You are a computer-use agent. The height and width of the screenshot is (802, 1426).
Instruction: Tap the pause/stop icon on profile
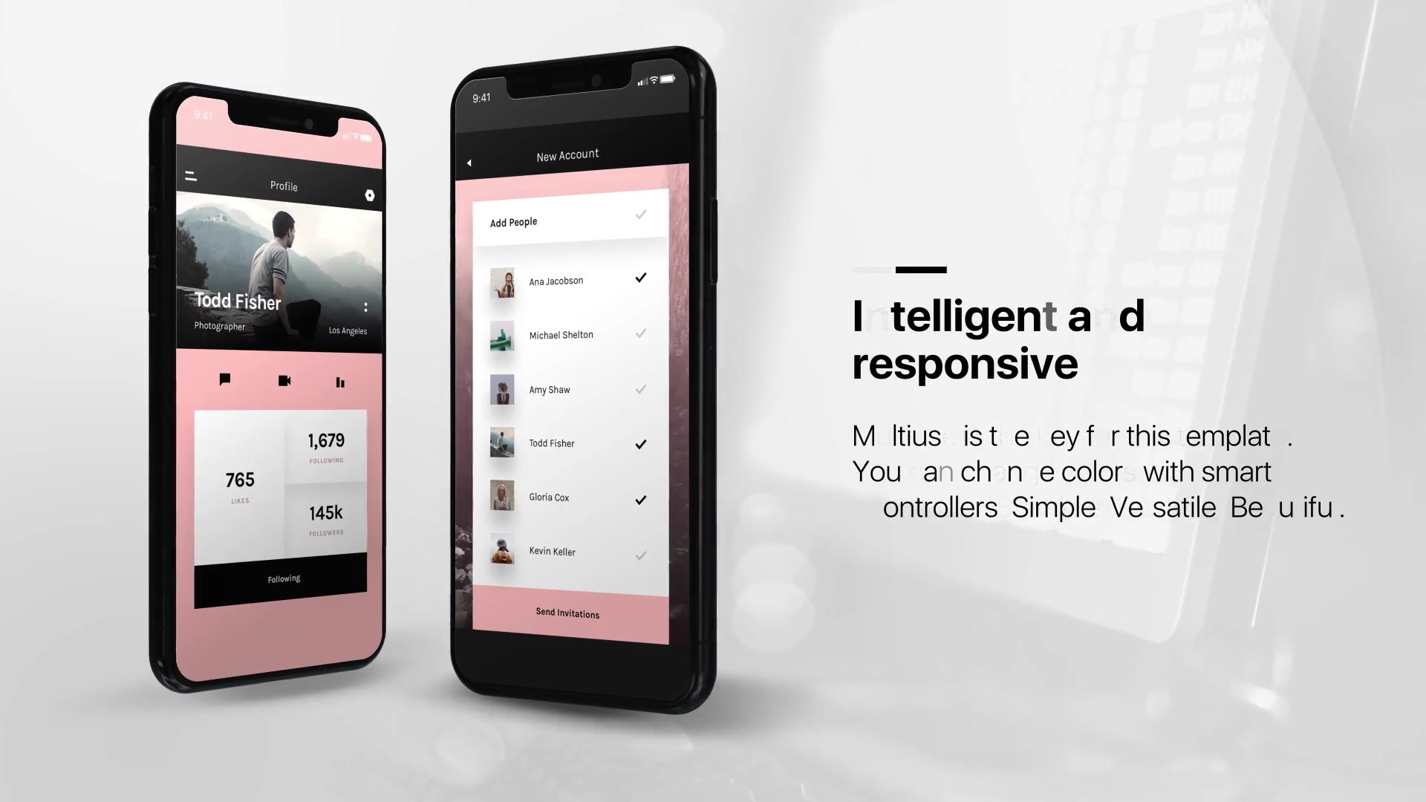341,381
